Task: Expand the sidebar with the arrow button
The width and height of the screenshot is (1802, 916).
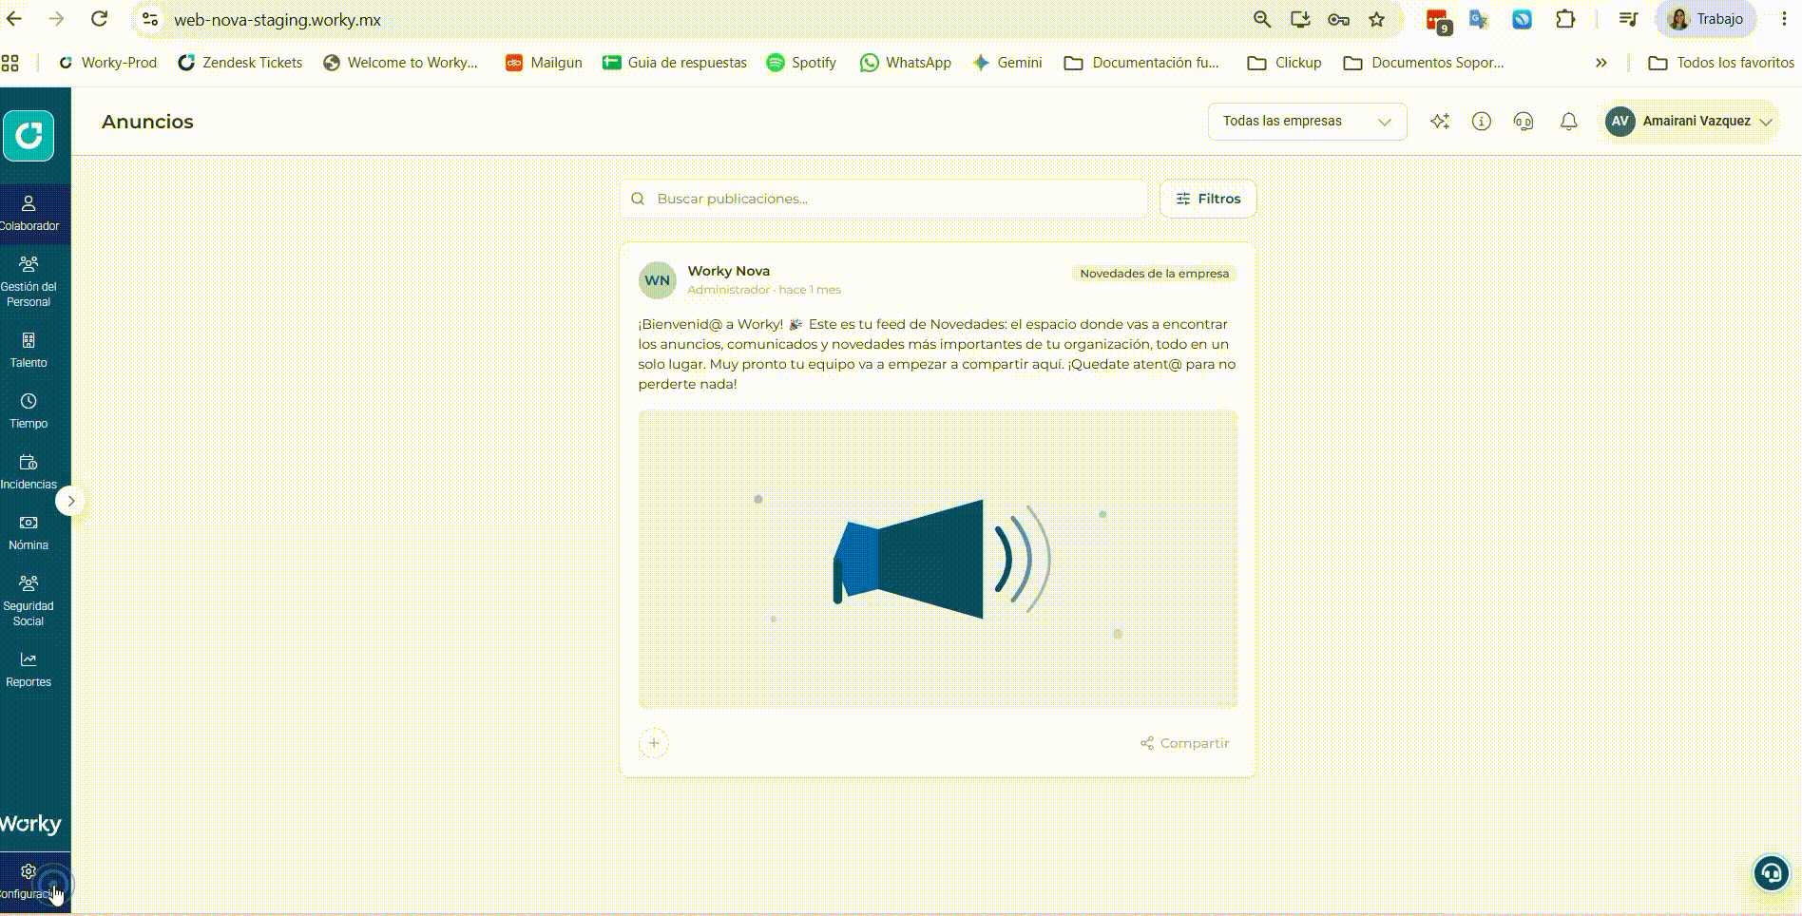Action: pos(70,501)
